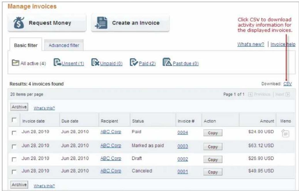This screenshot has height=191, width=299.
Task: Click the Paid invoices checkmark icon
Action: pyautogui.click(x=134, y=62)
